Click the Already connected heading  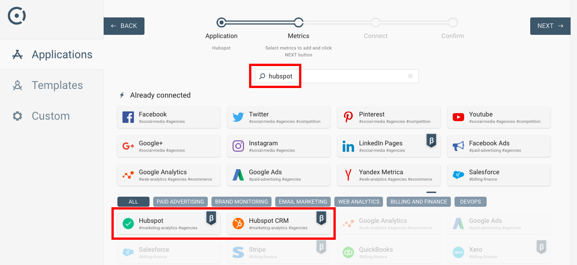coord(161,95)
